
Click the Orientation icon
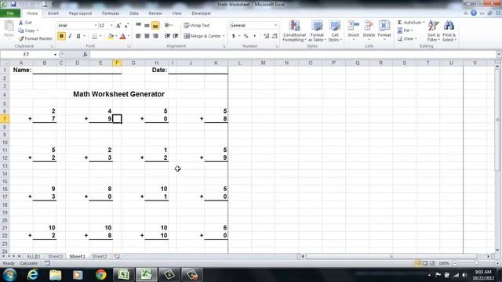pyautogui.click(x=167, y=25)
